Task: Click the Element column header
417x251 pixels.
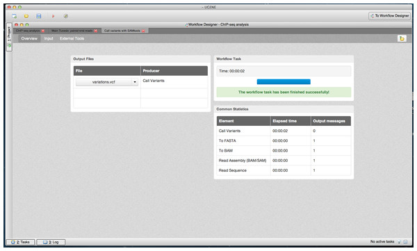Action: pyautogui.click(x=243, y=121)
